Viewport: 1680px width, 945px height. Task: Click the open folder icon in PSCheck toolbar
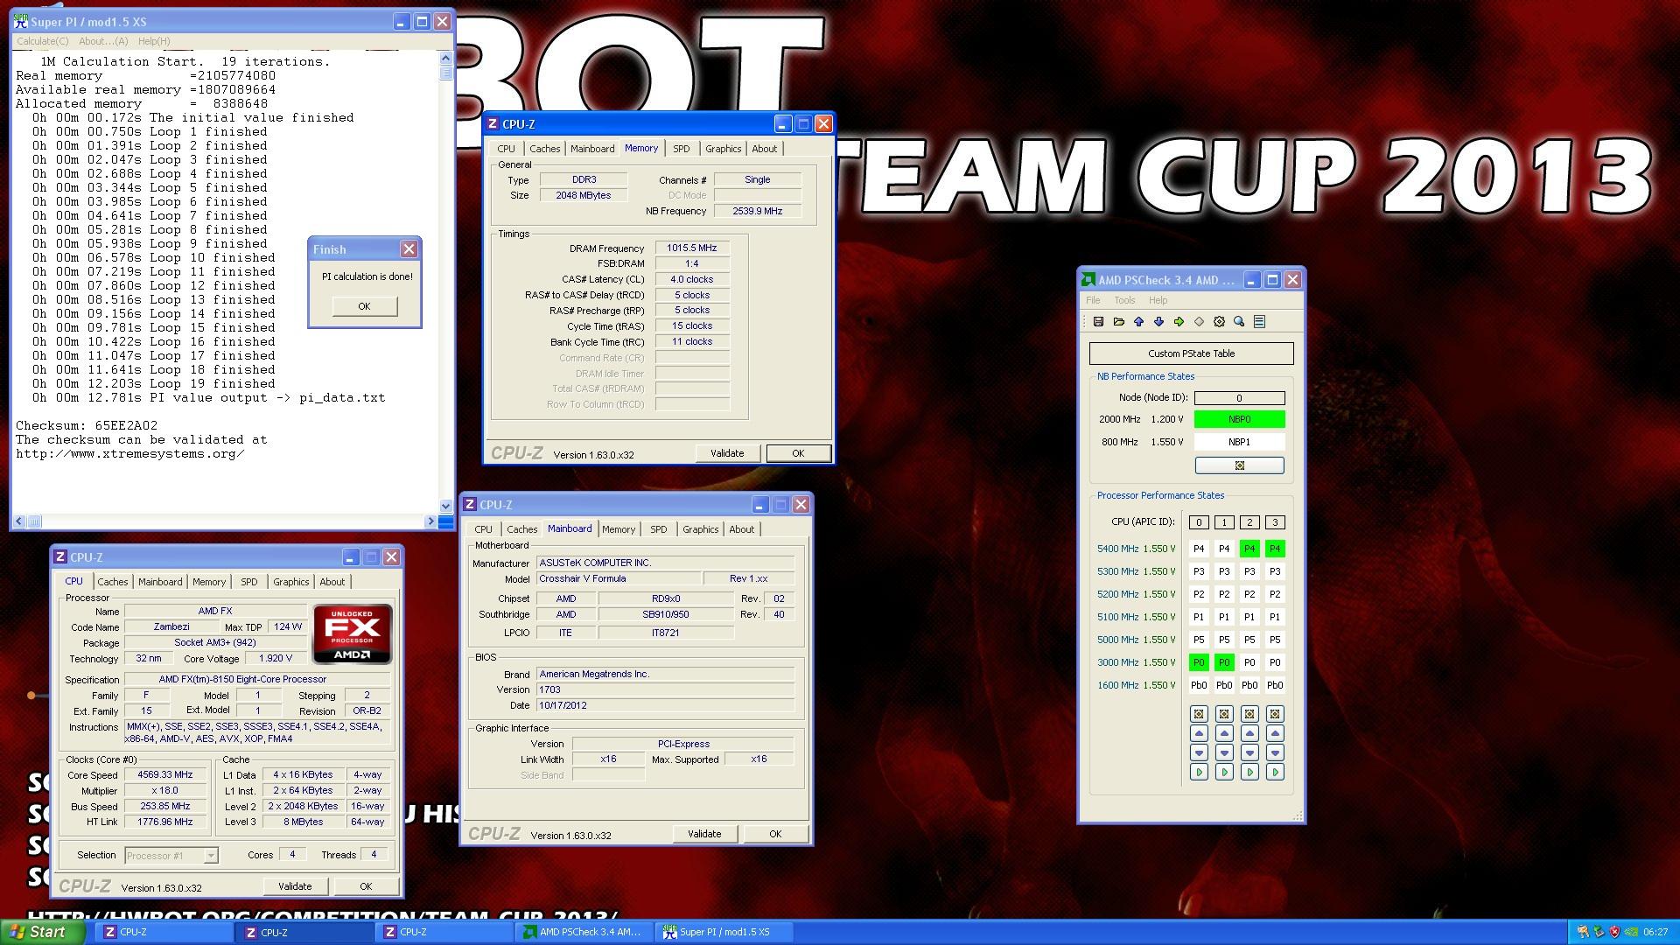pos(1118,322)
